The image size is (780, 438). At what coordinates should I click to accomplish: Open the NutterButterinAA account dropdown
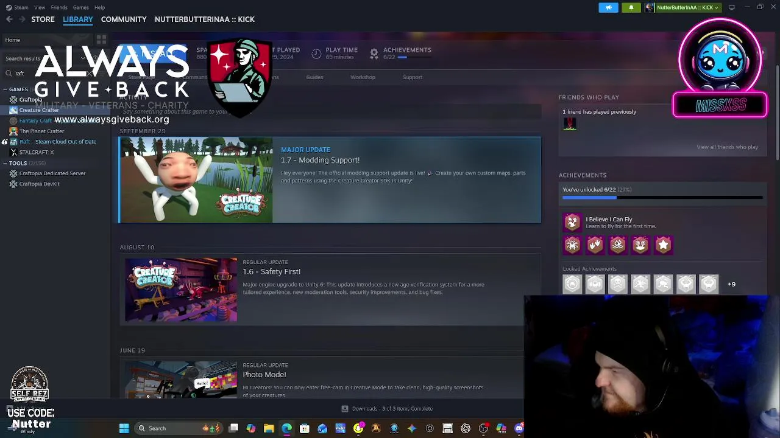tap(683, 7)
